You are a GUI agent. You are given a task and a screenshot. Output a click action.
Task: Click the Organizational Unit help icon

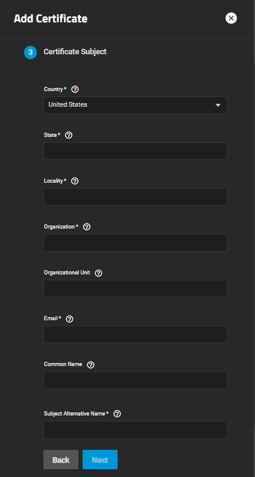click(x=98, y=273)
